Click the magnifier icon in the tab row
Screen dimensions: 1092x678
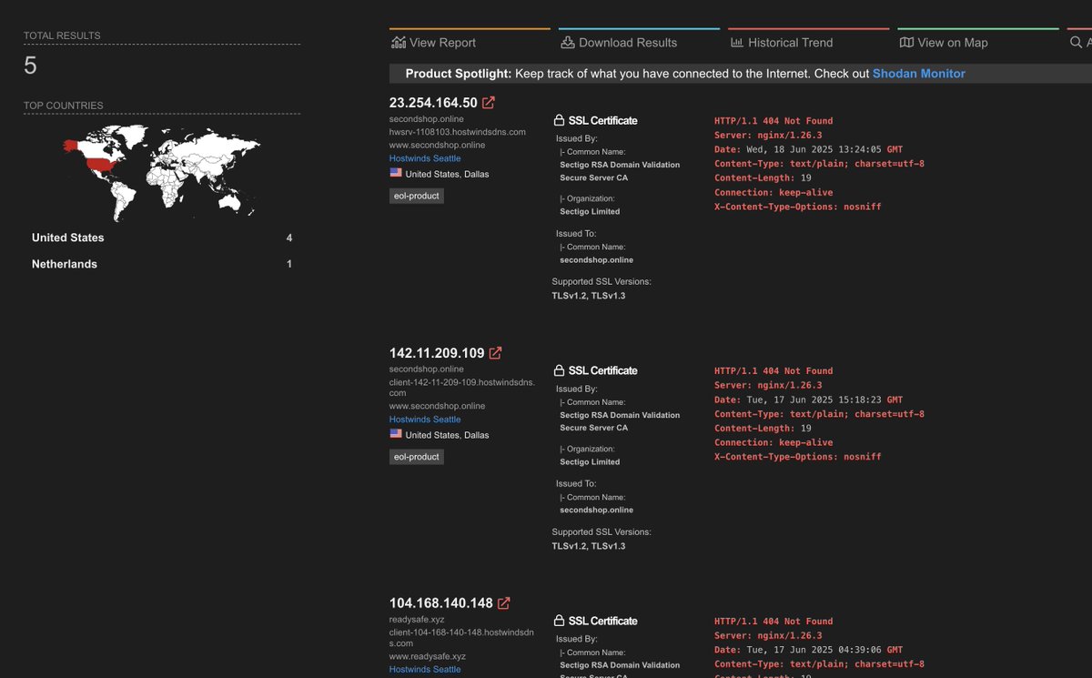pos(1076,42)
